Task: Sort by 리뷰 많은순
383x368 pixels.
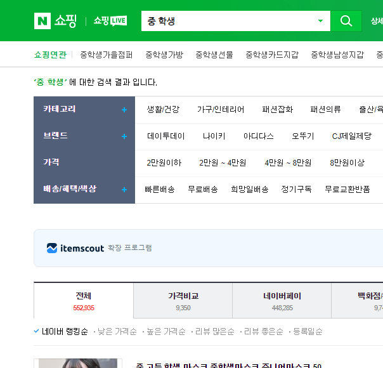Action: click(x=215, y=332)
